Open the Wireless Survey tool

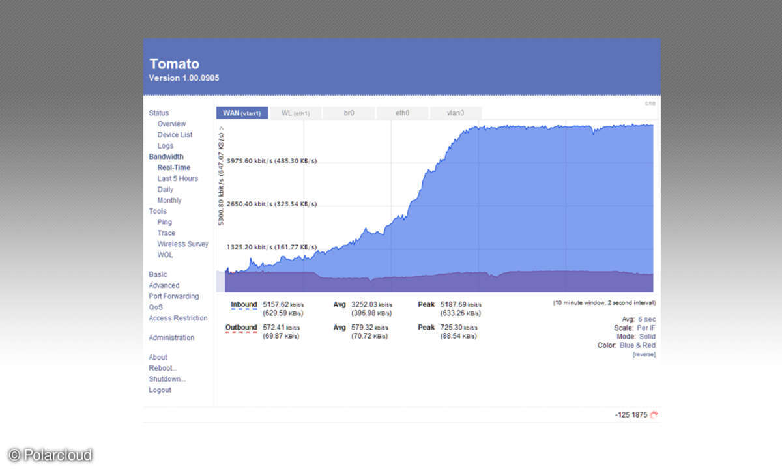[182, 244]
